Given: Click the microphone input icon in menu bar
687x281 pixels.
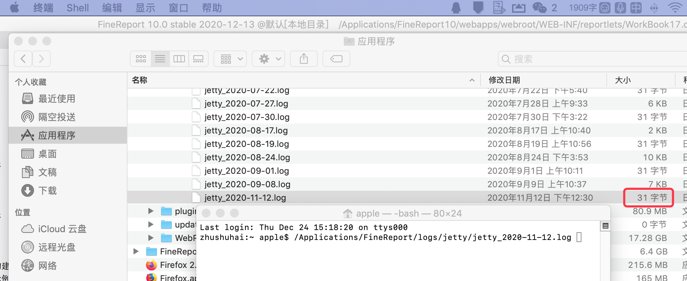Looking at the screenshot, I should [620, 7].
